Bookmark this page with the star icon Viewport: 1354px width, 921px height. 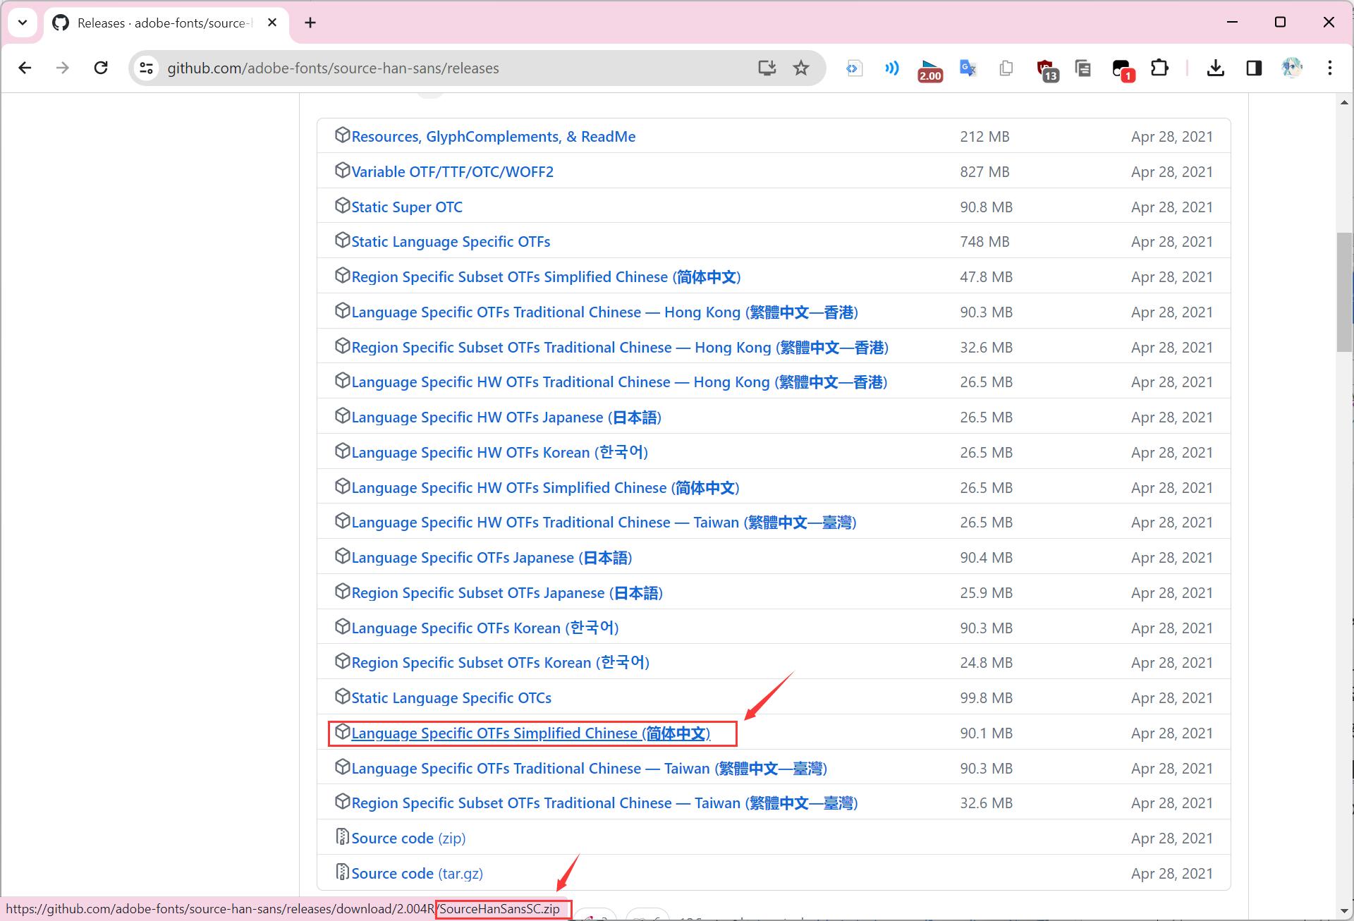(x=800, y=68)
